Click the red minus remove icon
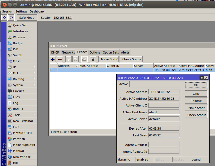 point(60,59)
